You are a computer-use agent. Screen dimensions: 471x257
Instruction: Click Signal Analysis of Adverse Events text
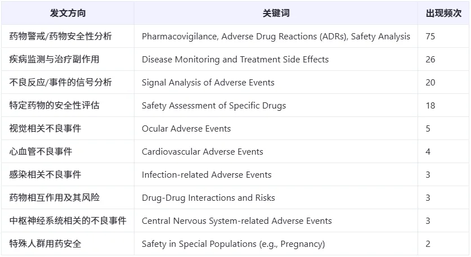click(208, 83)
